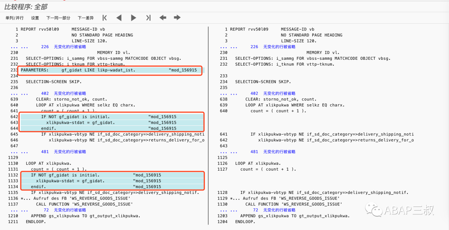The image size is (449, 230).
Task: Select left line 643 xlikpukwa-stdat = gf_gidat
Action: pos(112,122)
